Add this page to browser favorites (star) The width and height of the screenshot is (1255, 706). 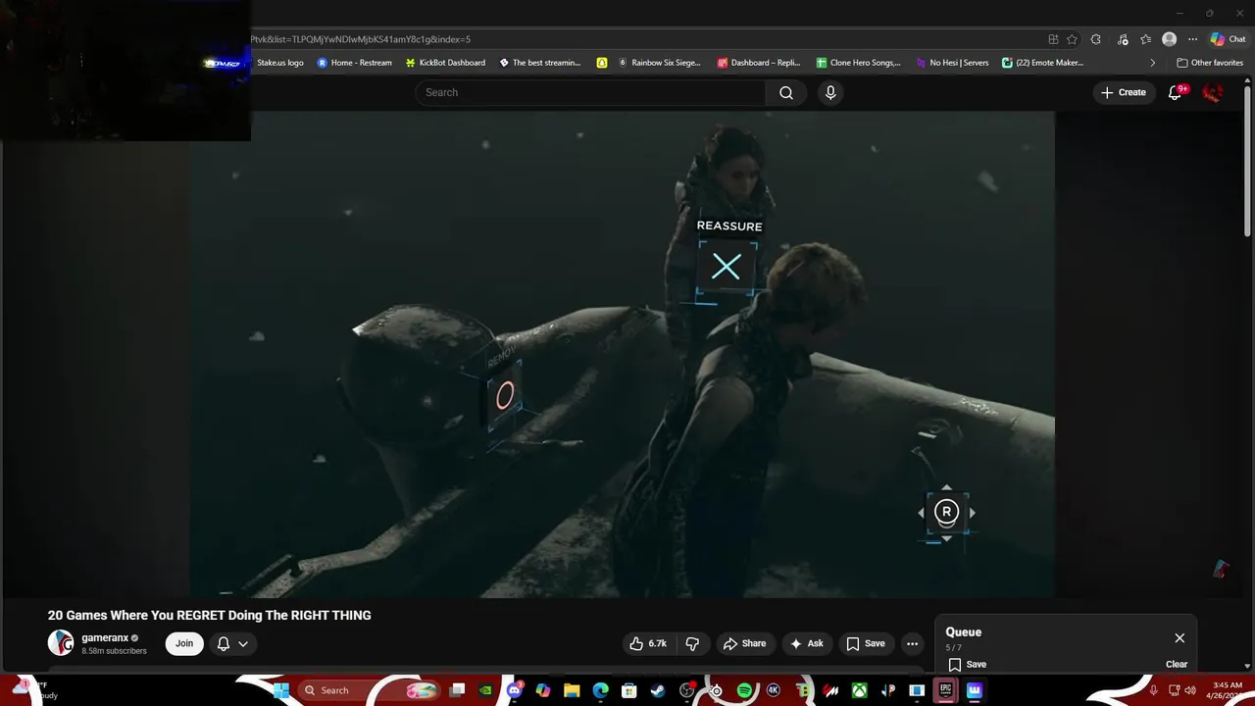[1072, 39]
